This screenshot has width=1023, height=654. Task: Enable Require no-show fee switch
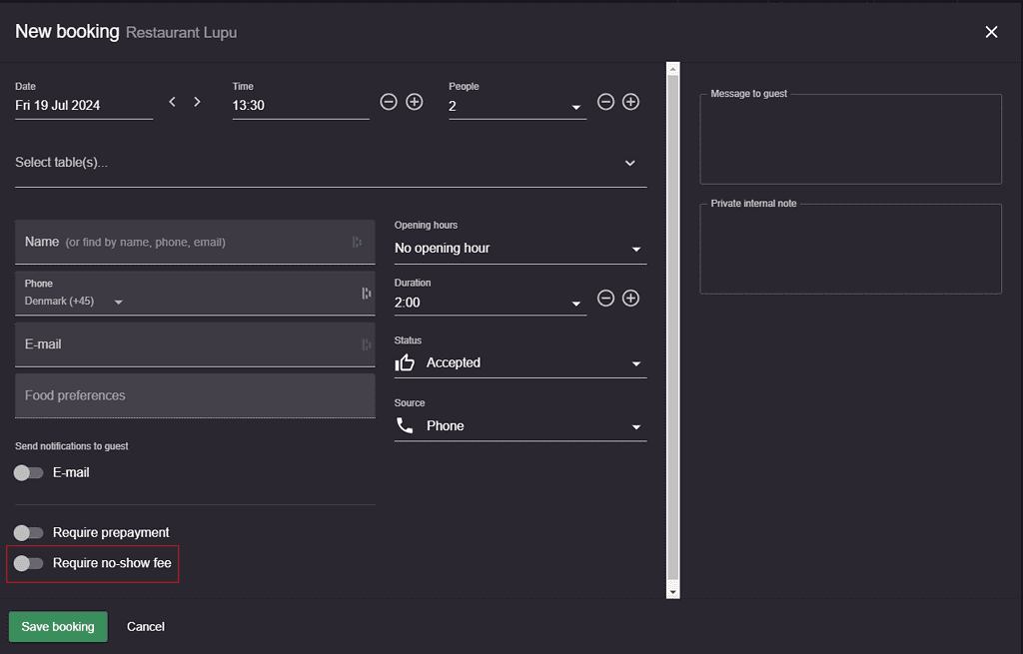[x=28, y=563]
